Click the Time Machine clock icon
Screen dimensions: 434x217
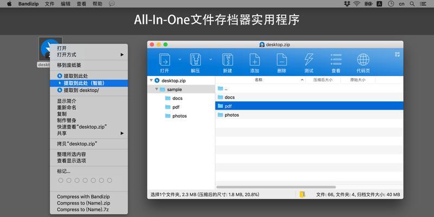(x=391, y=4)
